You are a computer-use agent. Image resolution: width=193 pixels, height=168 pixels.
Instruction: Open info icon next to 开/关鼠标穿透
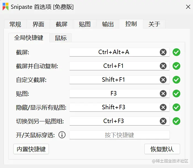click(62, 135)
